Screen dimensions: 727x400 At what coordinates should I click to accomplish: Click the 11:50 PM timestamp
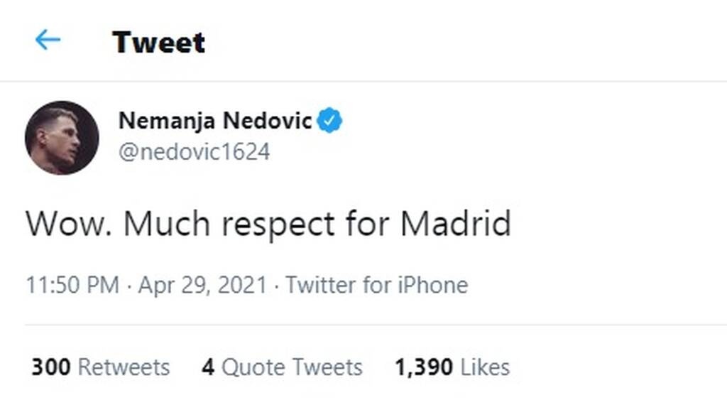(72, 286)
